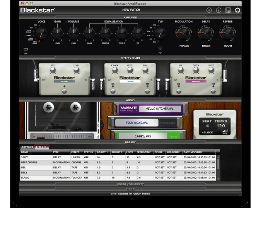Adjust F'Back knob on Linear pedal

(x=115, y=70)
